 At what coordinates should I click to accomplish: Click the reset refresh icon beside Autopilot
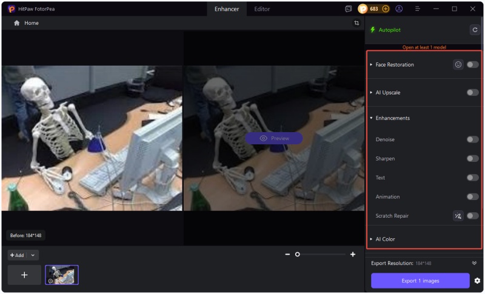(x=475, y=30)
